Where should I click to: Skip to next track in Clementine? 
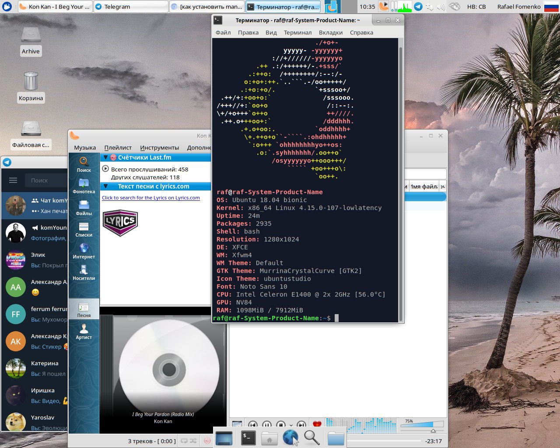point(301,424)
